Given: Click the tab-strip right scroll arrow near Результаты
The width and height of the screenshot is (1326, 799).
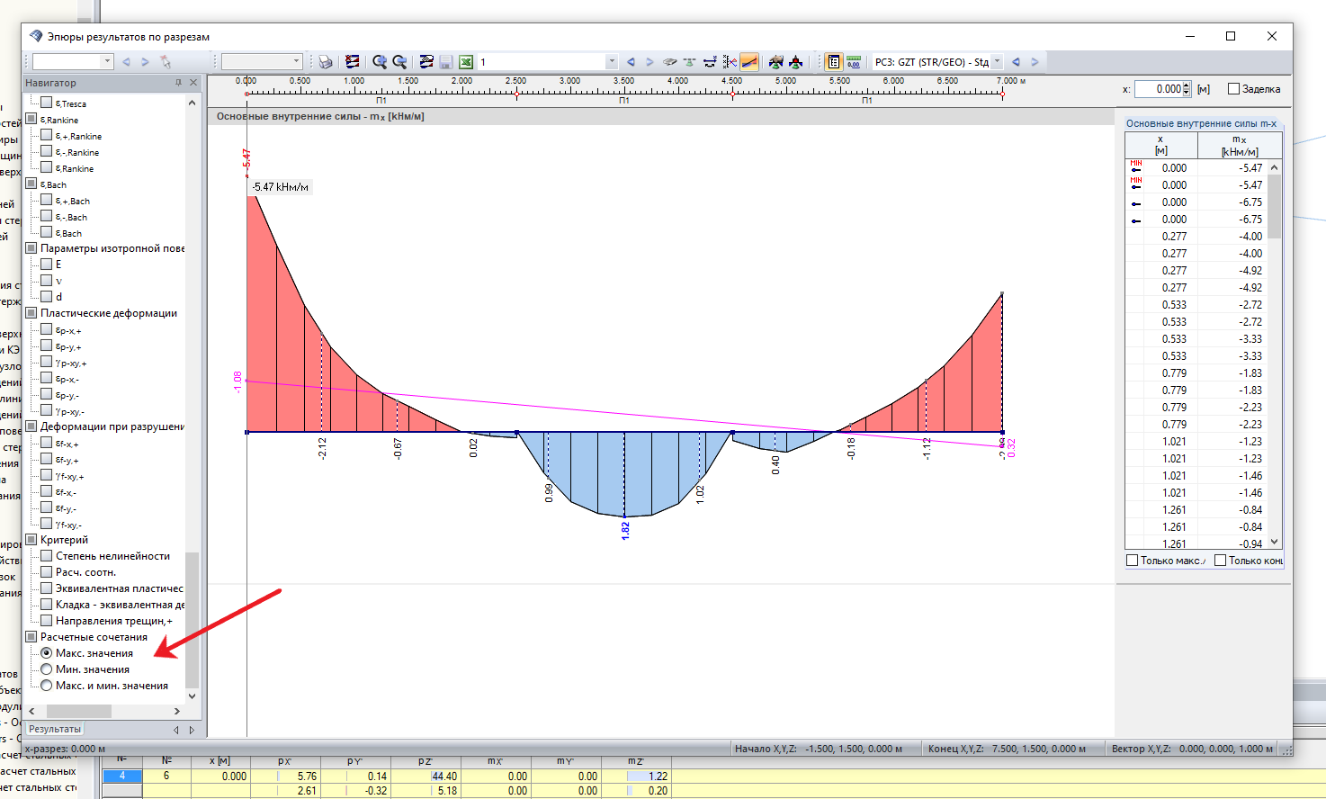Looking at the screenshot, I should click(x=192, y=730).
